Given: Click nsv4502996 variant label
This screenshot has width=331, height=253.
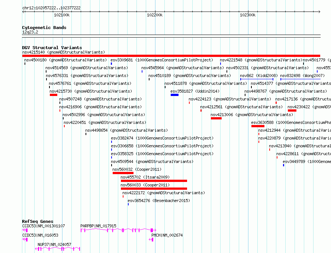Looking at the screenshot, I should [104, 115].
